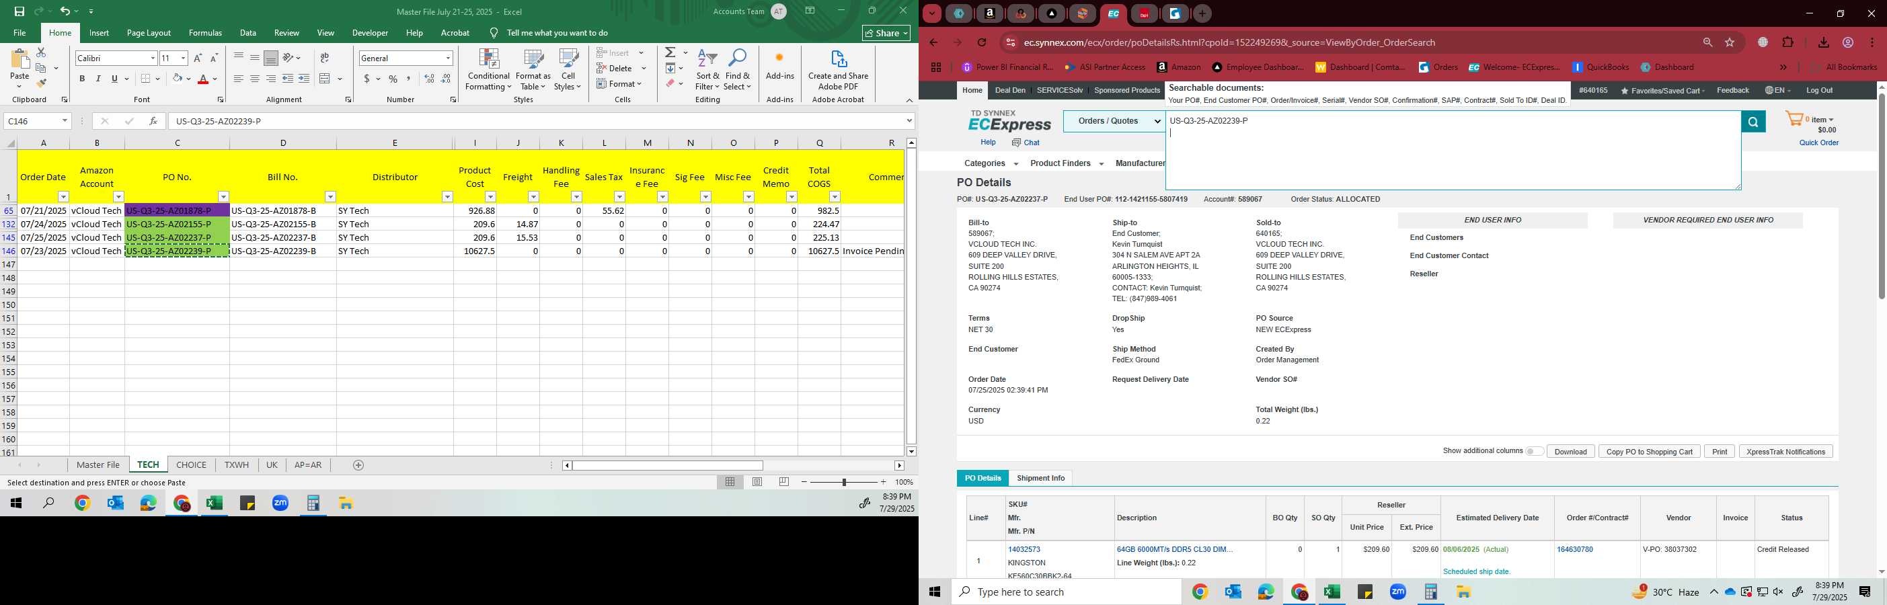Select Normal view in Excel status bar
The image size is (1887, 605).
click(730, 482)
